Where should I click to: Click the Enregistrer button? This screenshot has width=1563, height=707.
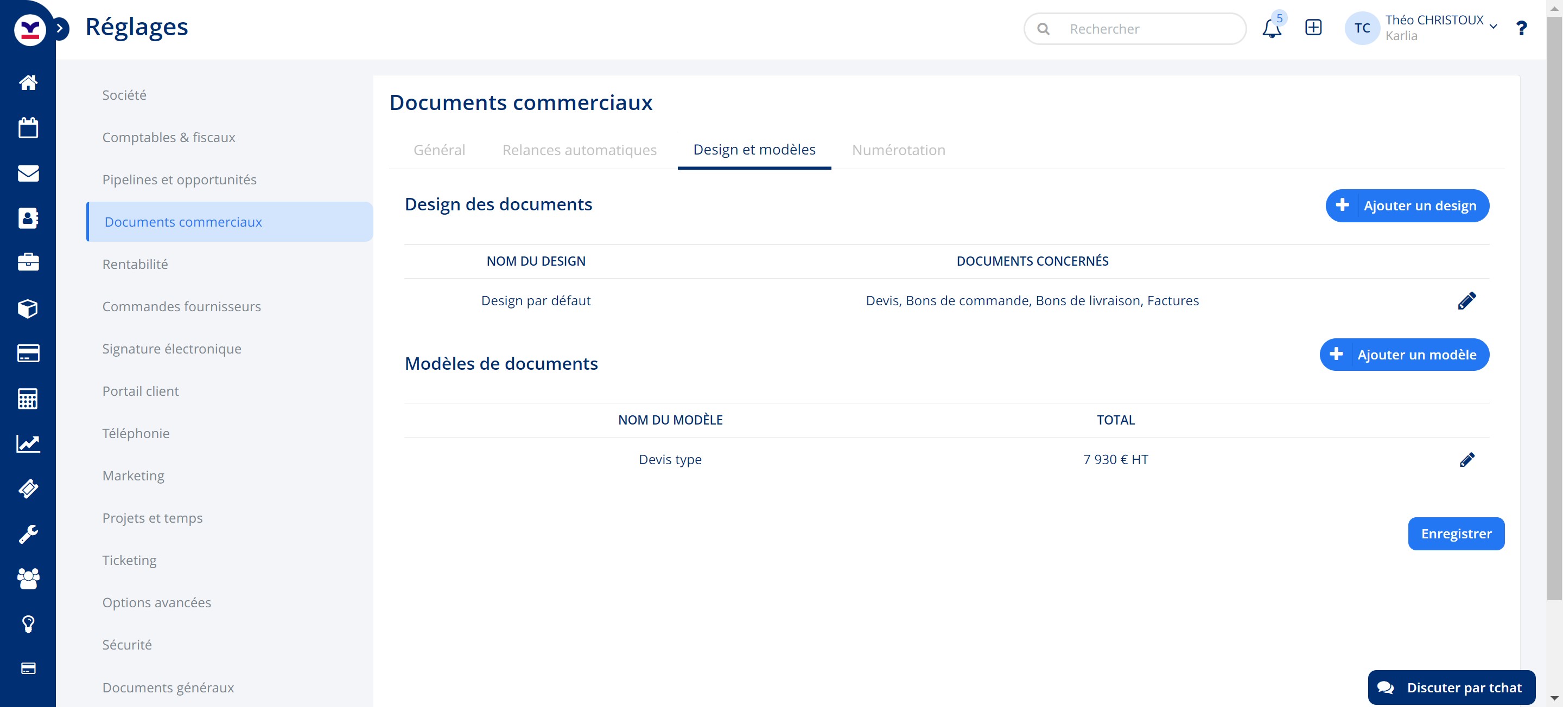click(x=1456, y=534)
